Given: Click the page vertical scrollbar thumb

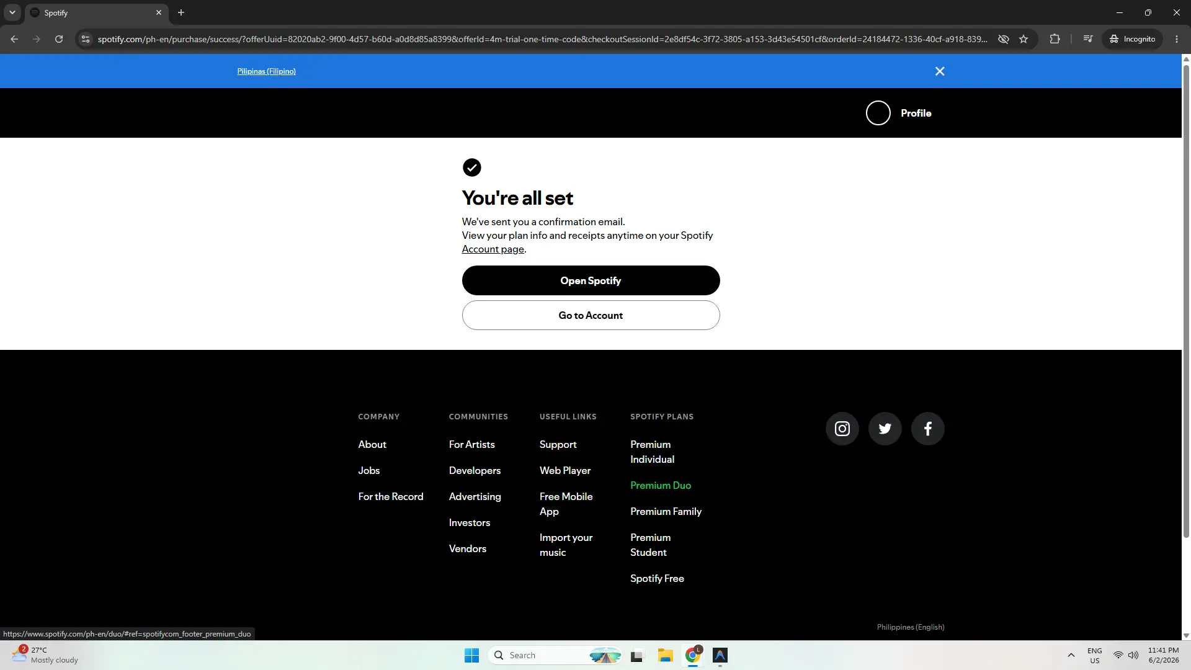Looking at the screenshot, I should [1186, 300].
